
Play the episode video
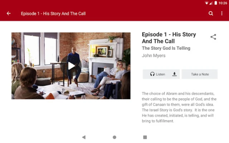point(71,66)
